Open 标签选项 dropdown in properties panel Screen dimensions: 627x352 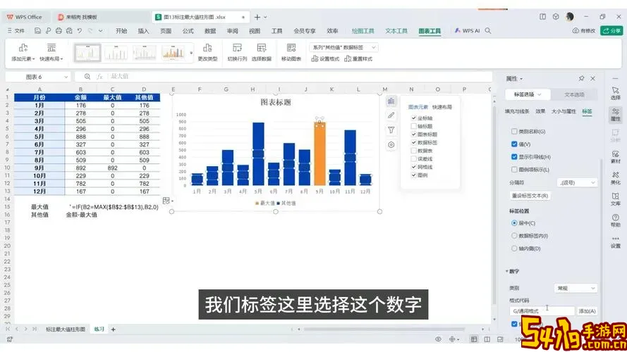528,94
